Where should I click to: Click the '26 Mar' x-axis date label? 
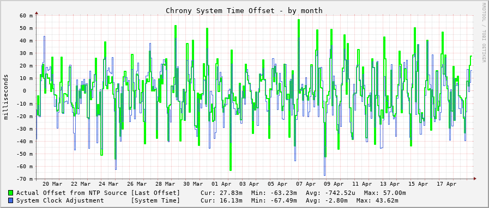(137, 184)
